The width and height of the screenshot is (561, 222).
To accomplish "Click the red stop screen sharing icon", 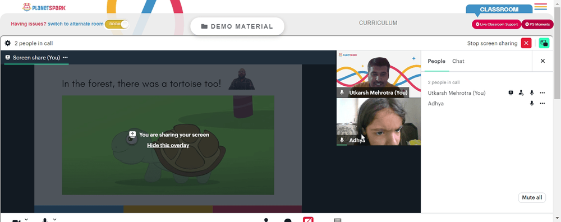I will [526, 43].
